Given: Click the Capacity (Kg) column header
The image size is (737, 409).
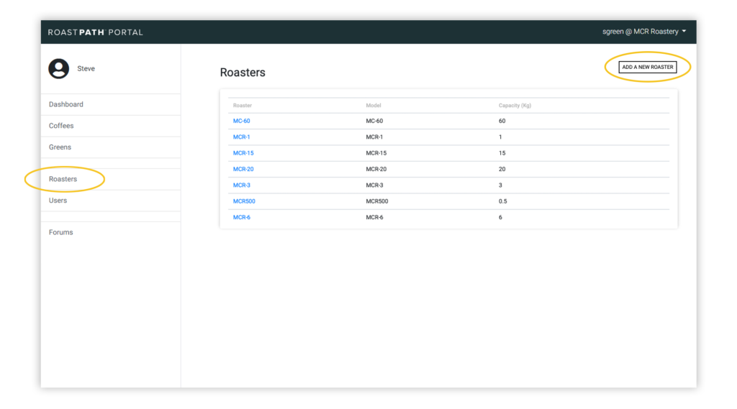Looking at the screenshot, I should 515,106.
